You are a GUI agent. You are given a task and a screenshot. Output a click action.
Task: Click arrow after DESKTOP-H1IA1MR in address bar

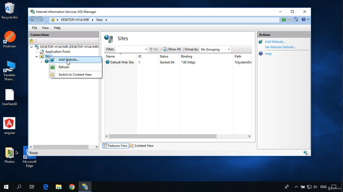pyautogui.click(x=93, y=20)
